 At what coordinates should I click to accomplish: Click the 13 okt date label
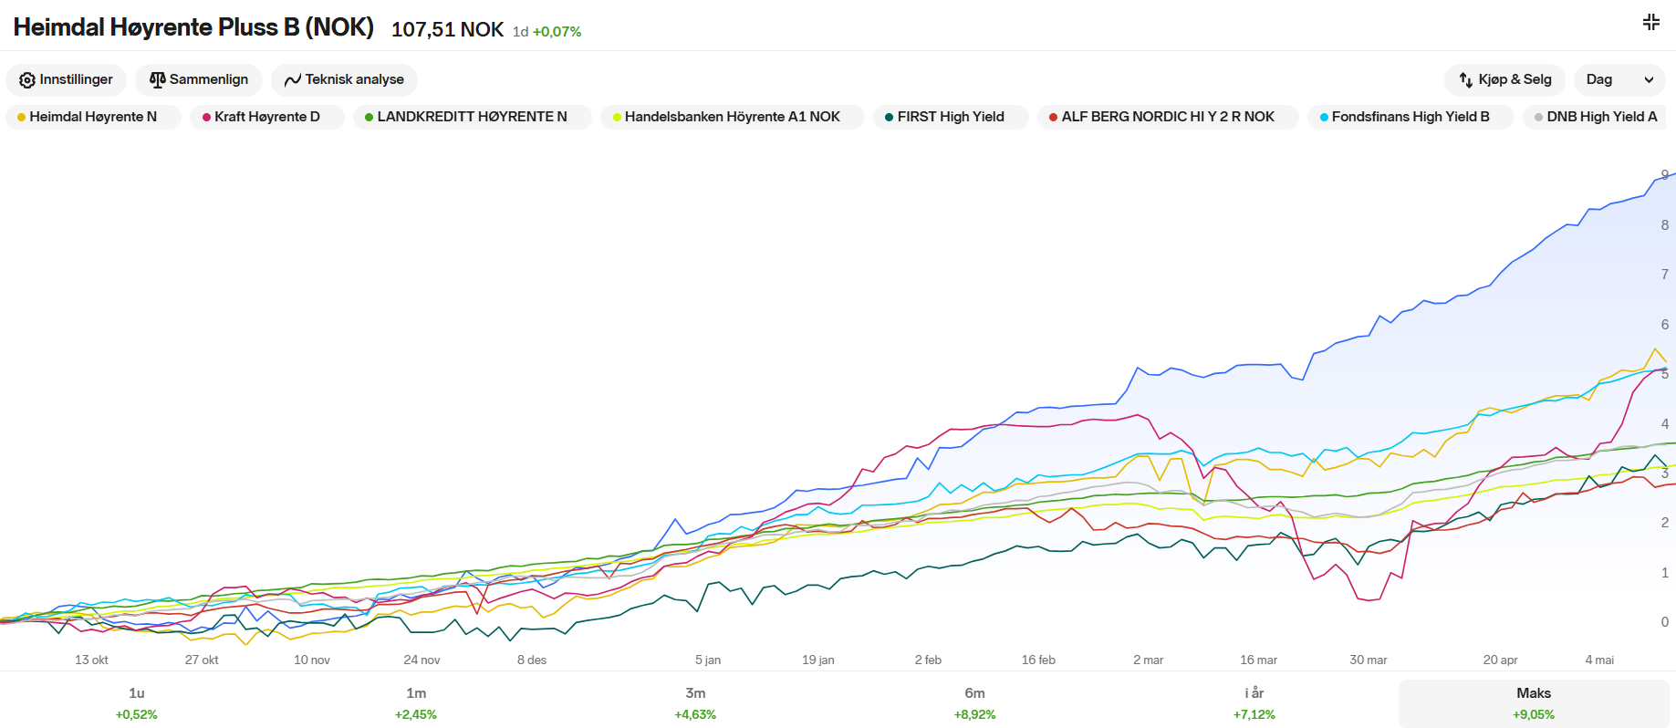(91, 660)
